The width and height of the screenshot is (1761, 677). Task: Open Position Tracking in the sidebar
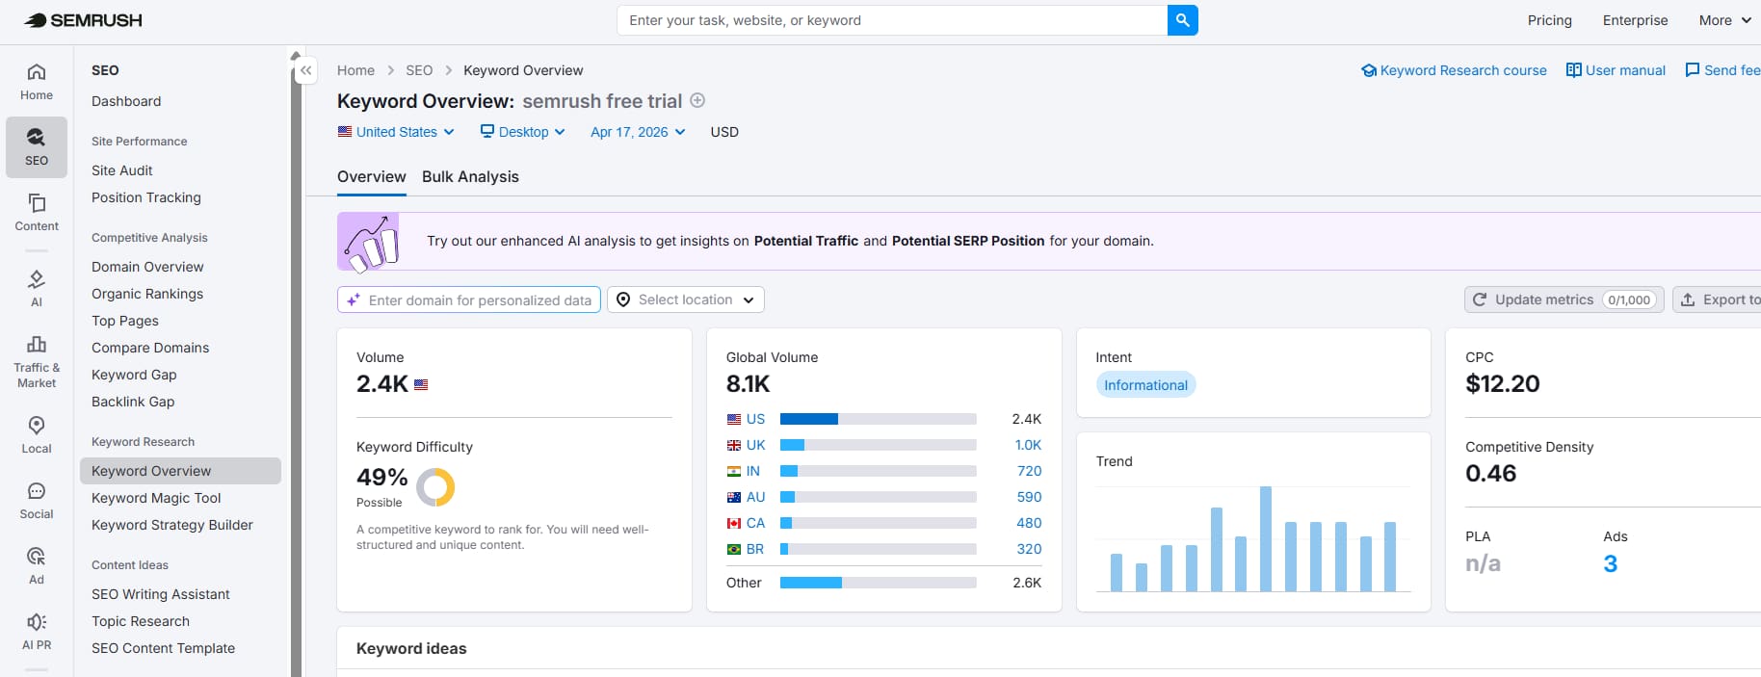146,197
